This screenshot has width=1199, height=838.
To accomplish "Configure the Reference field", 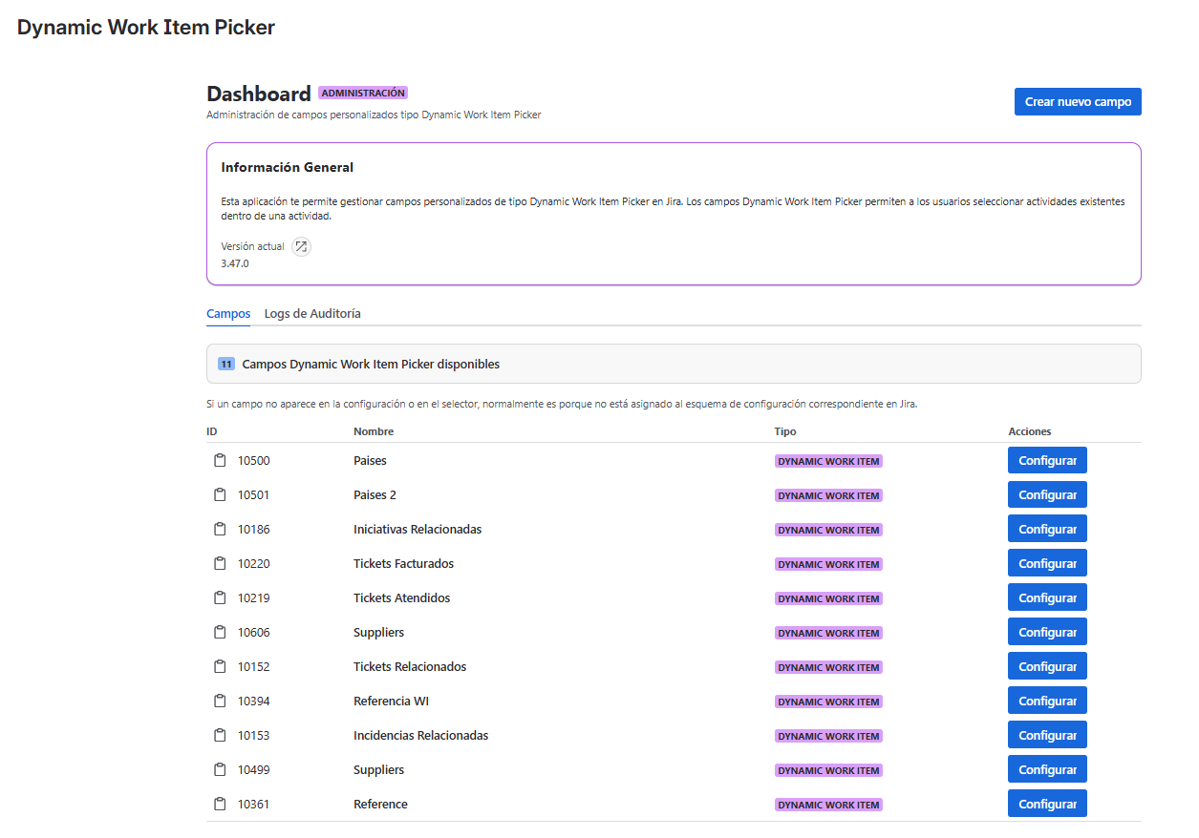I will [1047, 805].
